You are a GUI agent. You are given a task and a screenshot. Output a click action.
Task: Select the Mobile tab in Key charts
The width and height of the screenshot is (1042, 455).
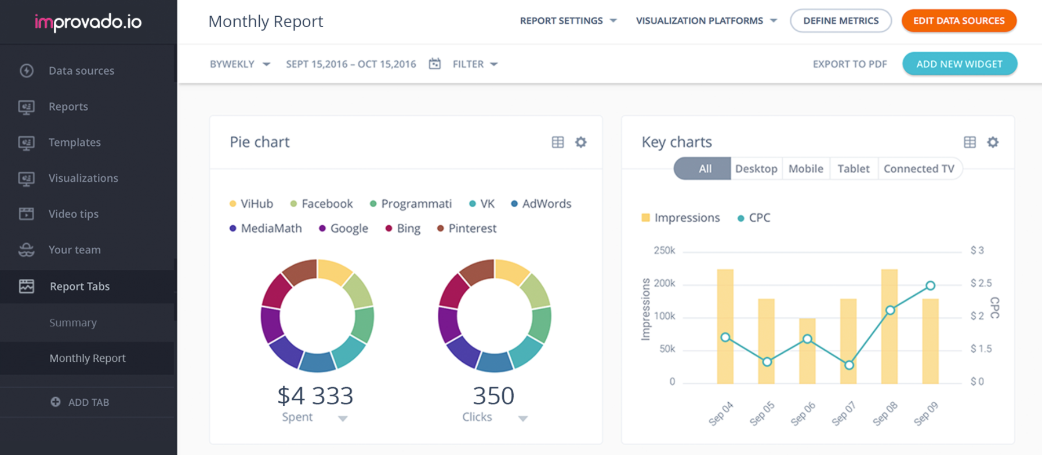(806, 168)
